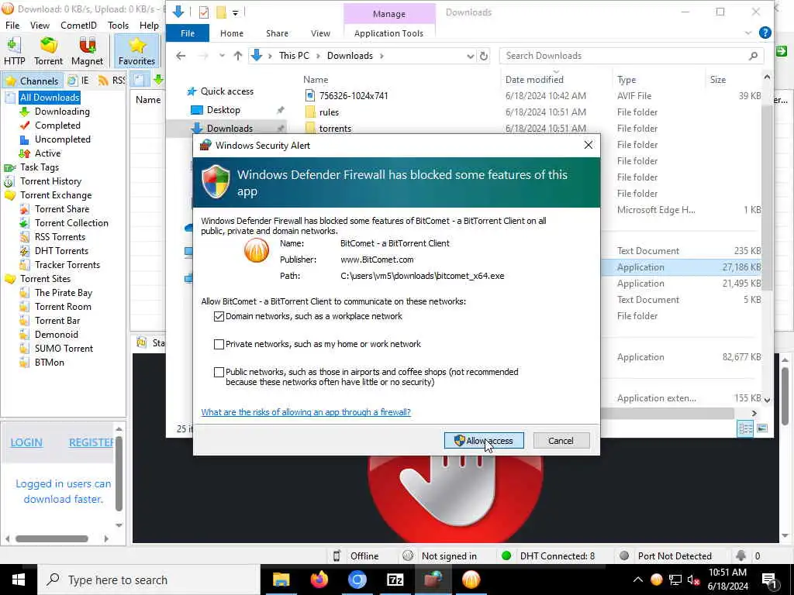Close the Windows Security Alert dialog
This screenshot has width=794, height=595.
(x=588, y=145)
